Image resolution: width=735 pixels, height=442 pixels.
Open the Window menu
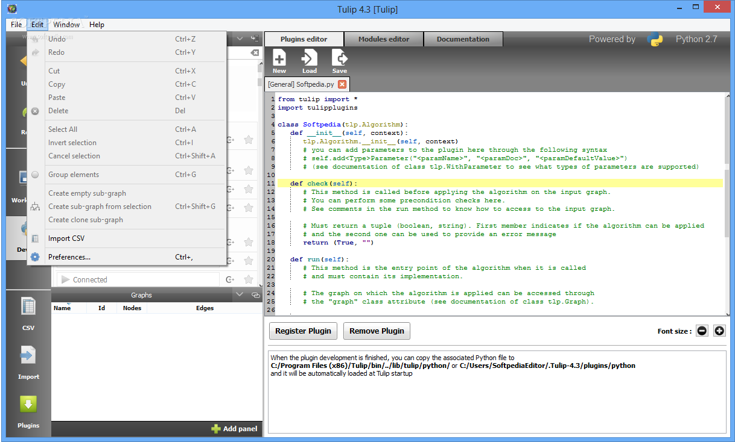coord(66,25)
